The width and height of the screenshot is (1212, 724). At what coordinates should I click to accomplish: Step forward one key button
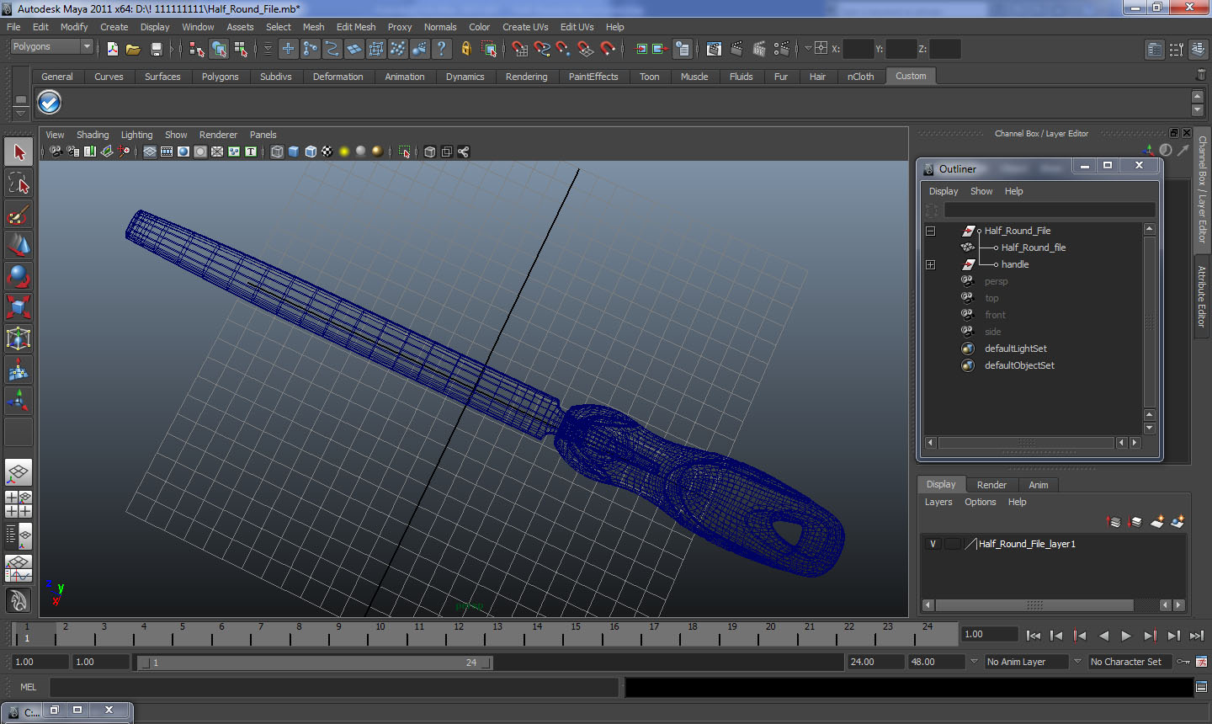1150,636
